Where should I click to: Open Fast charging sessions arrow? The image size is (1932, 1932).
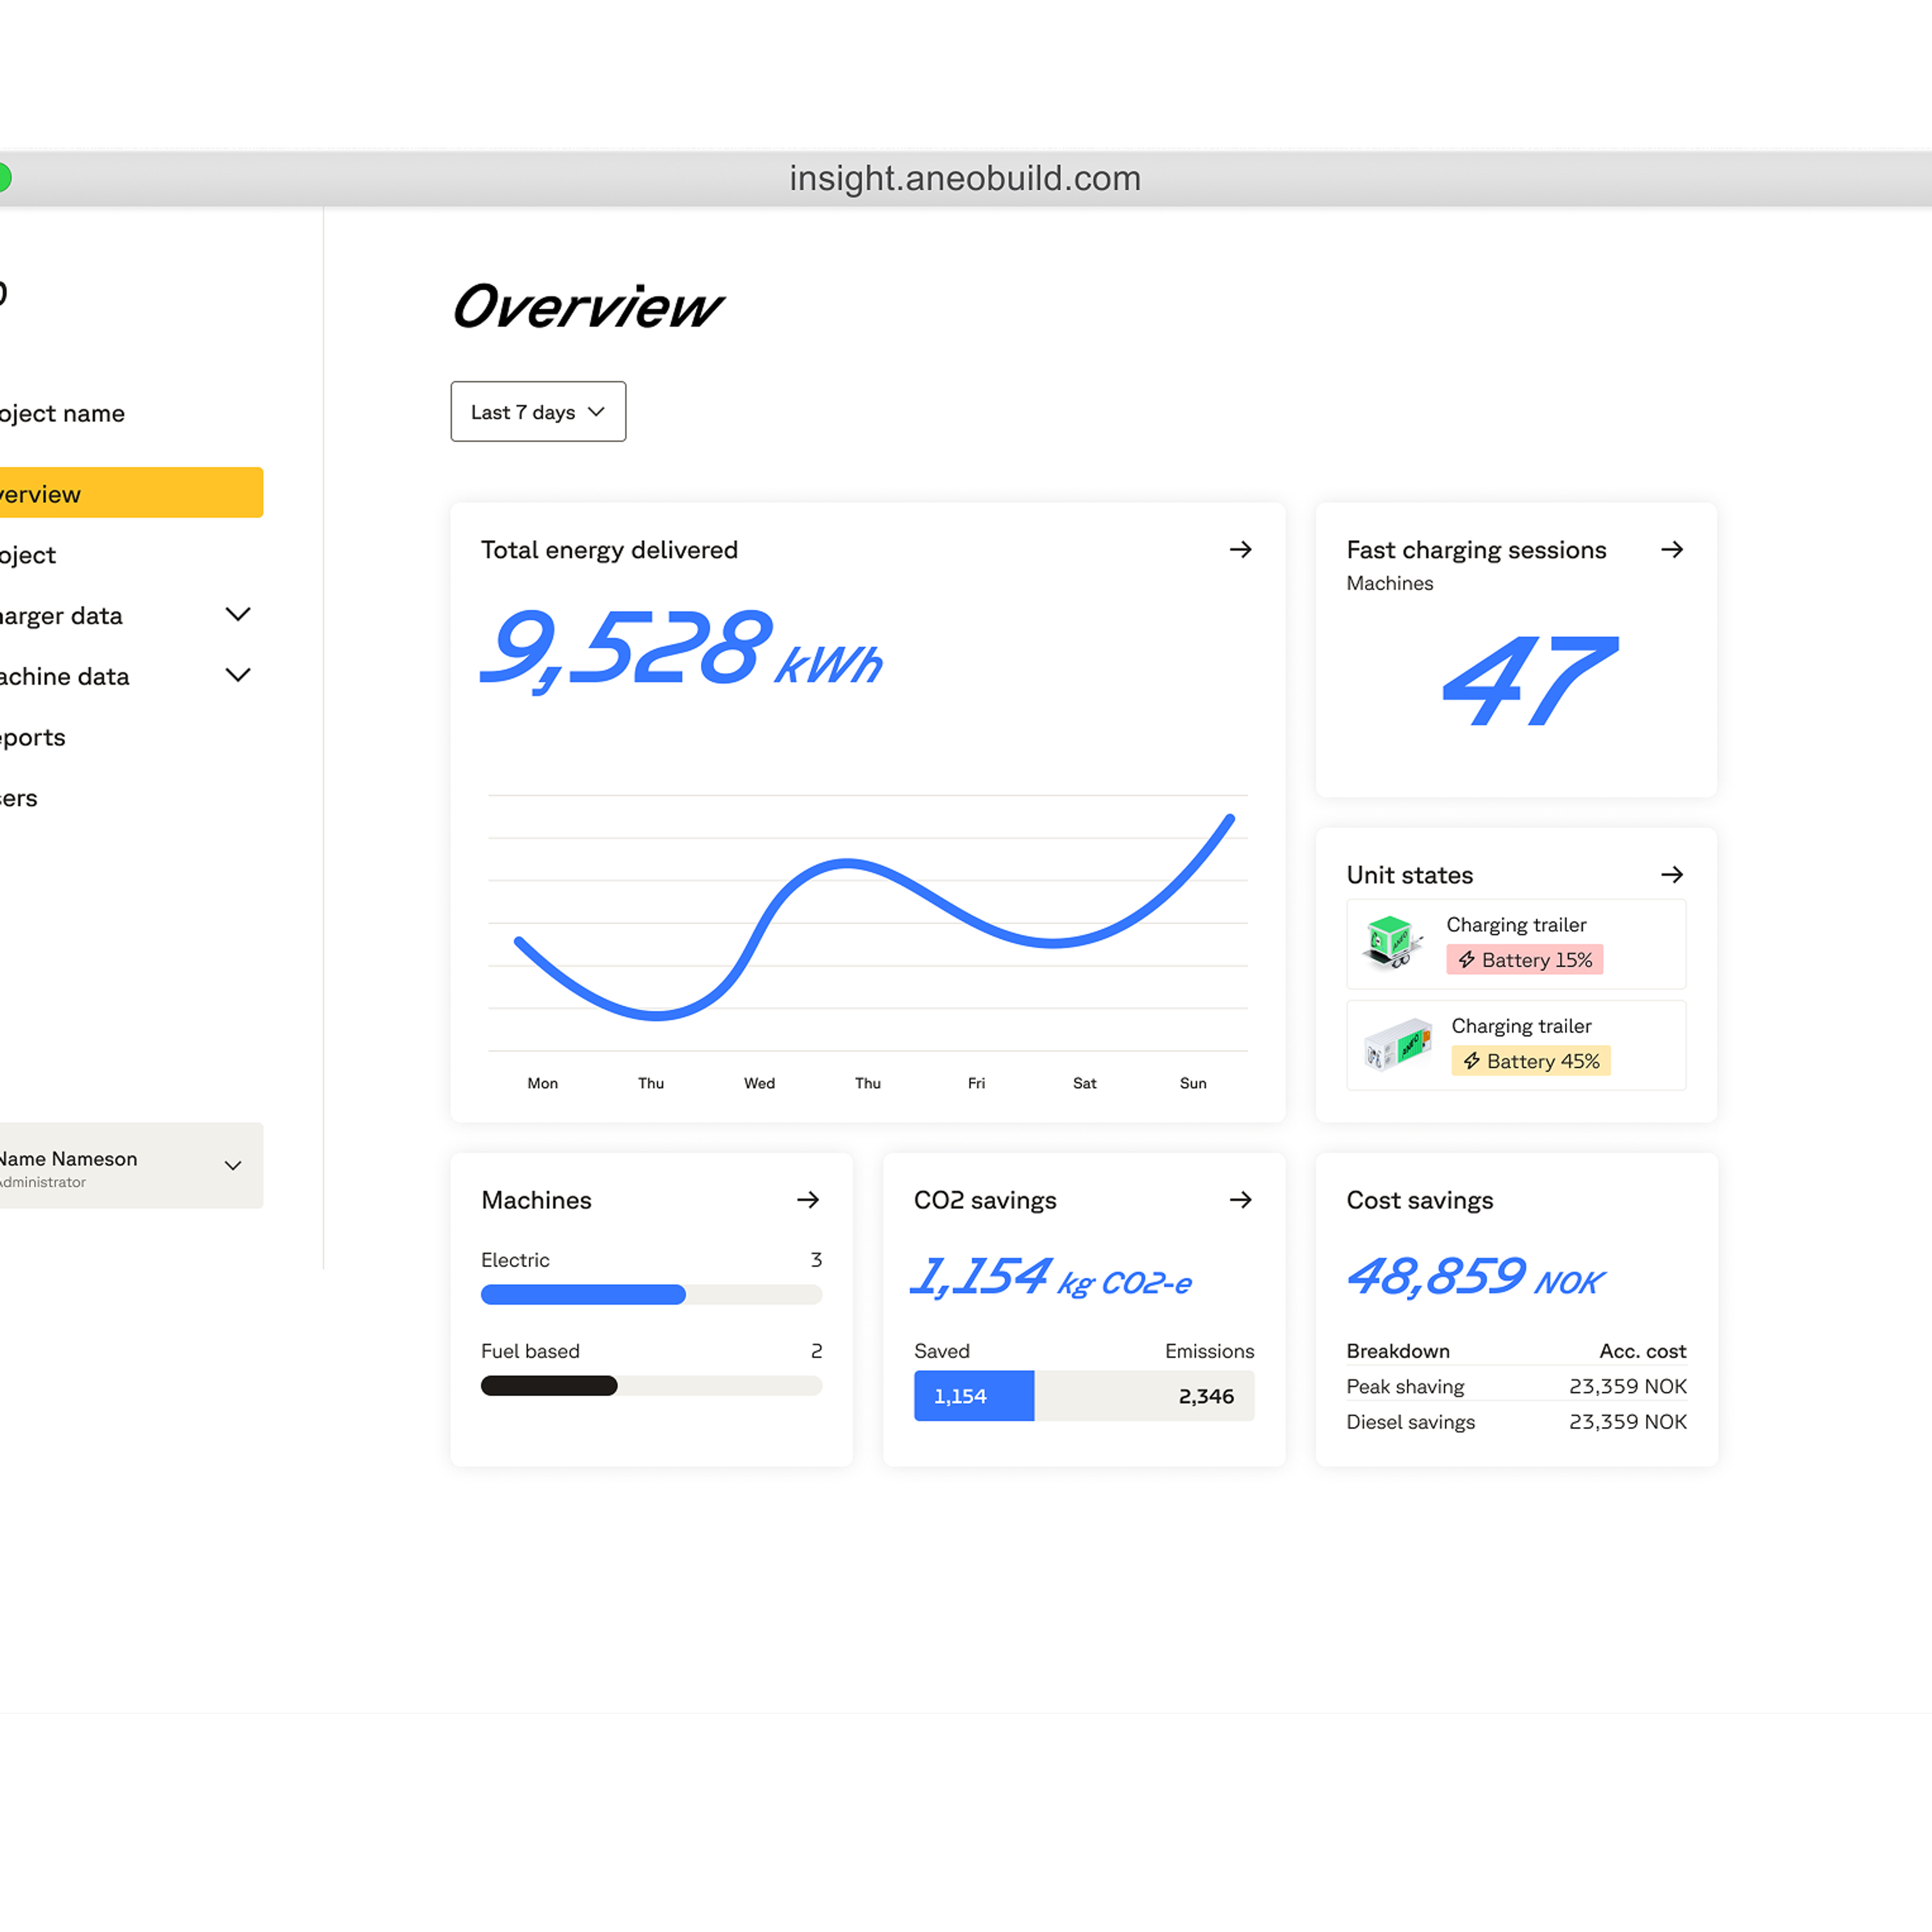point(1672,549)
